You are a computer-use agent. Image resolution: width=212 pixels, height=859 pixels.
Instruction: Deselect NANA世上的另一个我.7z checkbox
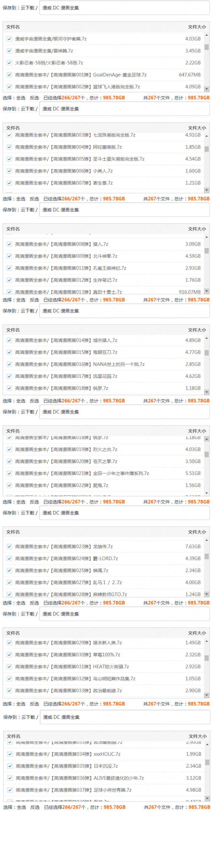pos(9,364)
